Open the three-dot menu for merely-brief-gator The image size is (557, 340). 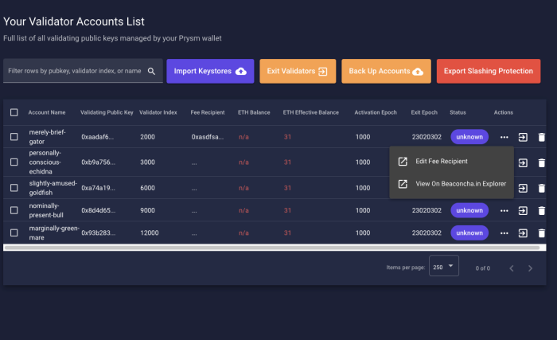point(504,137)
